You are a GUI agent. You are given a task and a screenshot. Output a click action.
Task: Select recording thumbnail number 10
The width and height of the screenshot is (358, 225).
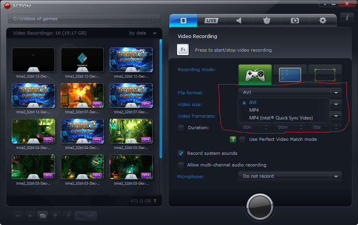click(33, 167)
